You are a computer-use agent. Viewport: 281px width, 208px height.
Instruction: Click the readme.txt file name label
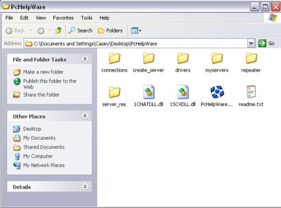[x=251, y=104]
